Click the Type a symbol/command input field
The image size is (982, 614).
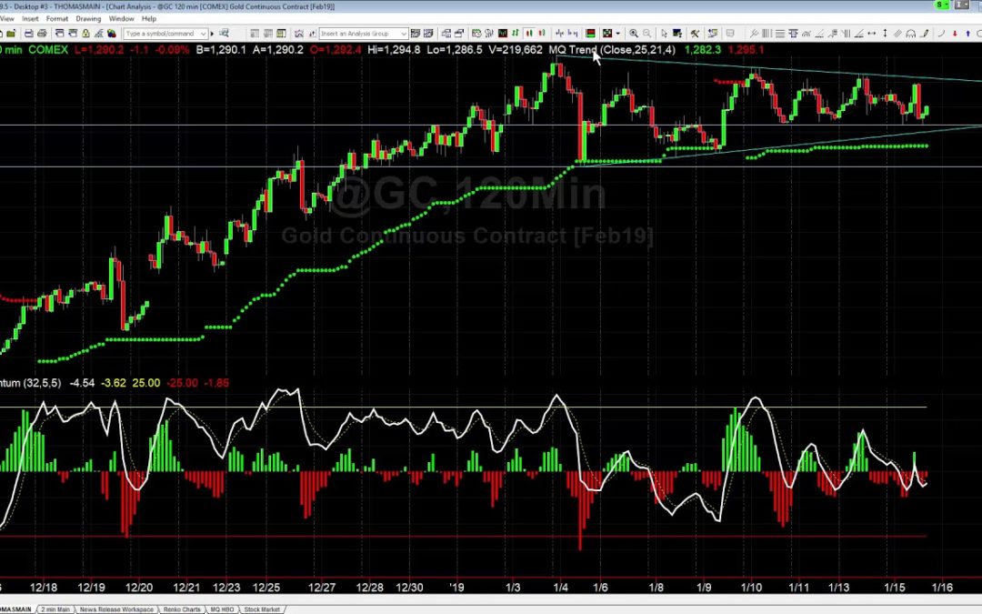tap(159, 34)
